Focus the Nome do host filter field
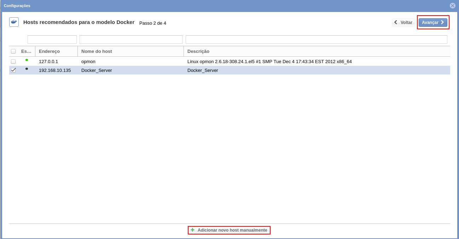Image resolution: width=459 pixels, height=239 pixels. (131, 39)
